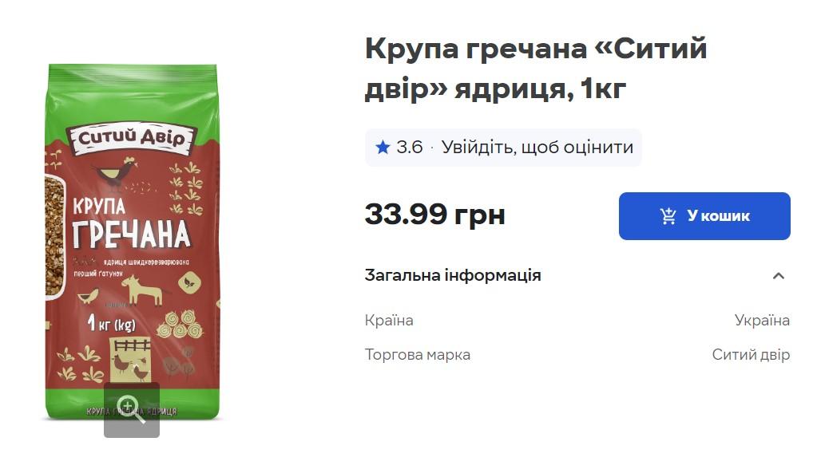This screenshot has width=821, height=473.
Task: Click the 3.6 rating value
Action: [x=410, y=148]
